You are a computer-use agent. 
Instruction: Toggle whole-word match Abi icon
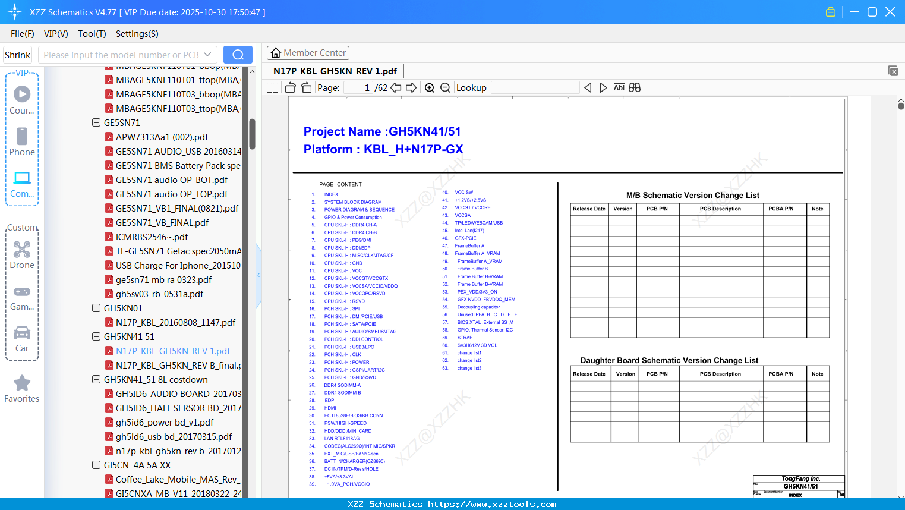click(x=619, y=88)
